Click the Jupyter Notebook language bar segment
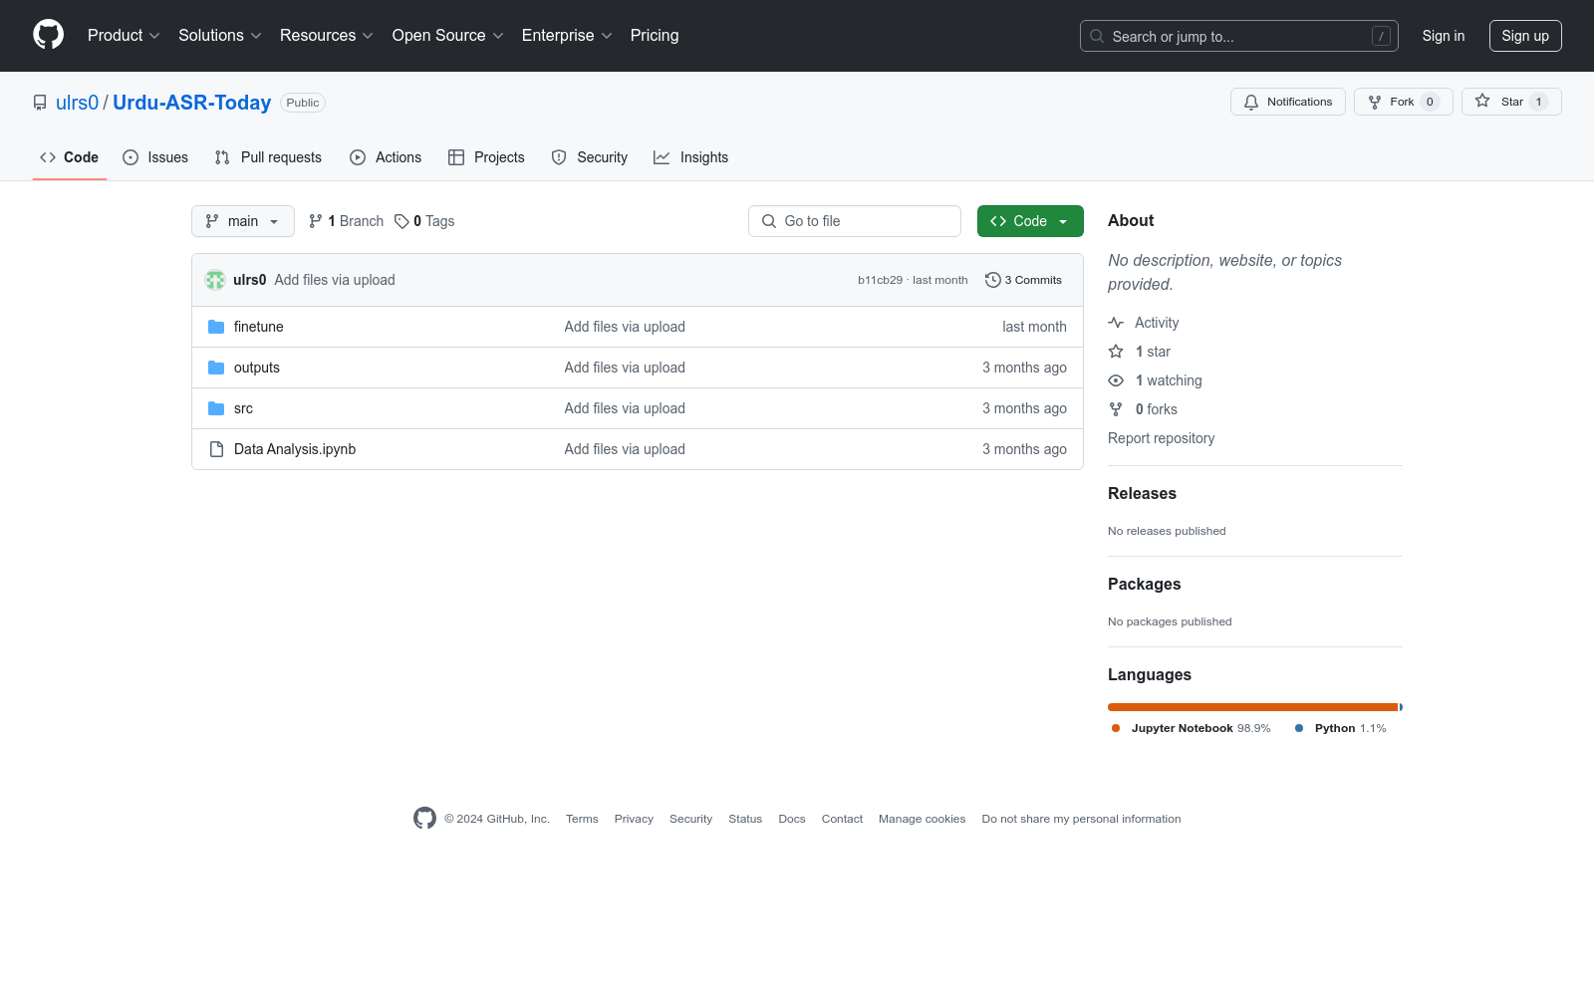Viewport: 1594px width, 996px height. 1252,707
